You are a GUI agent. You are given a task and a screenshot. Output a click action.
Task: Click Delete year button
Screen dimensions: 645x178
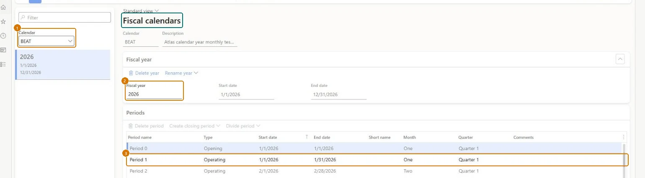[144, 73]
